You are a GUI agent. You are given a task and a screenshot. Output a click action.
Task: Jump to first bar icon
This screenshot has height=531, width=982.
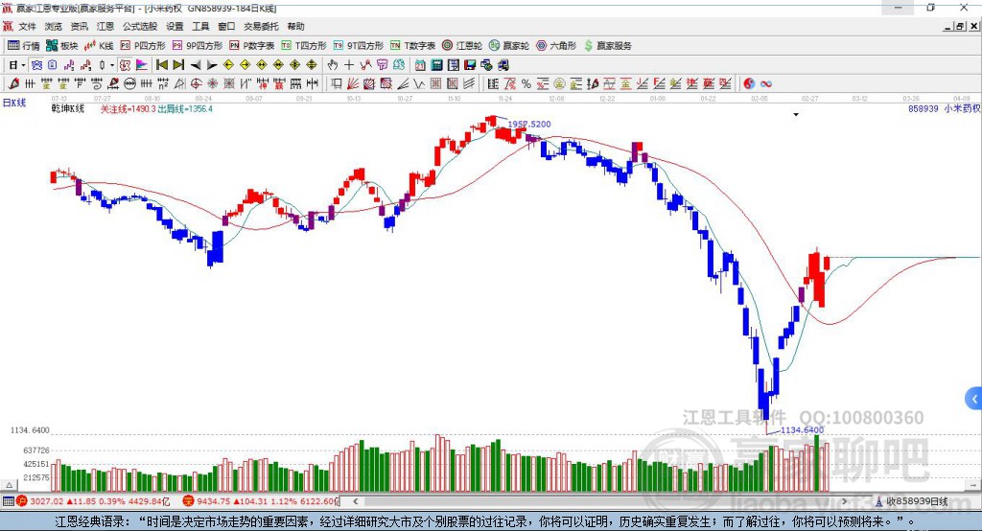pos(162,65)
